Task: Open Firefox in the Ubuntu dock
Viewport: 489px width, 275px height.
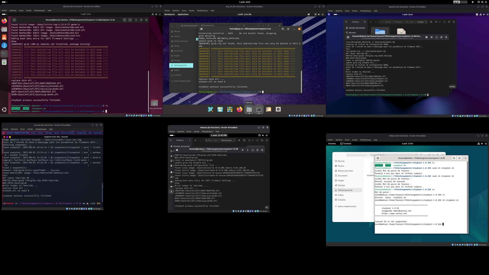Action: (x=4, y=21)
